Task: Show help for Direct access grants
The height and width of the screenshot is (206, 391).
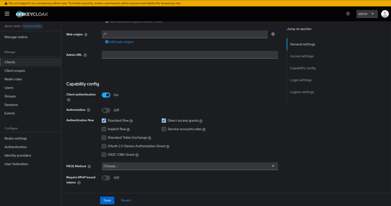Action: [201, 121]
